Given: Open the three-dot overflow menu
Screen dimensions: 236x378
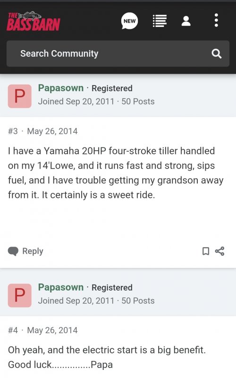Looking at the screenshot, I should tap(216, 20).
